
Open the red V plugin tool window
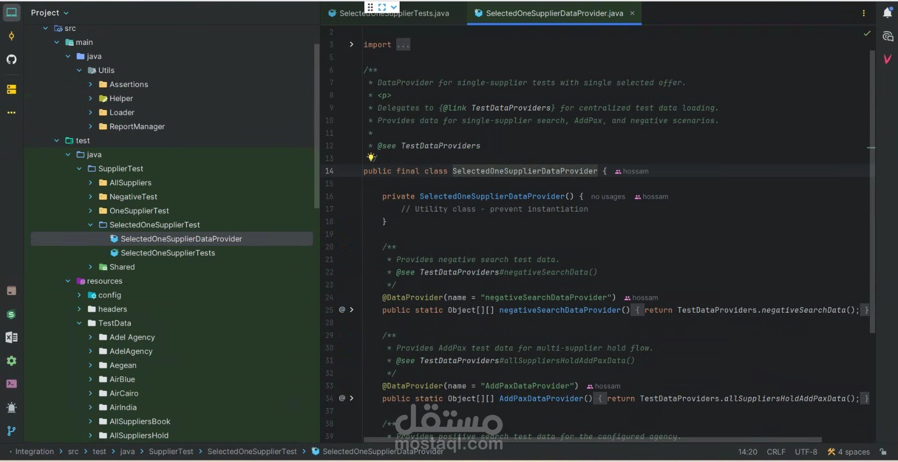tap(887, 59)
